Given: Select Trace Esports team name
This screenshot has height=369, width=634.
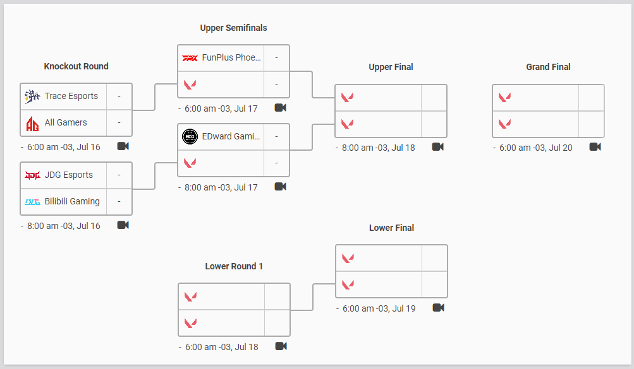Looking at the screenshot, I should click(x=71, y=97).
